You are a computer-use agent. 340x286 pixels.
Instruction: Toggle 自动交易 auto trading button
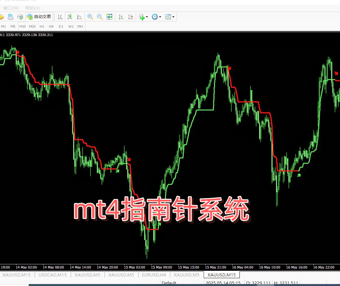pos(39,17)
